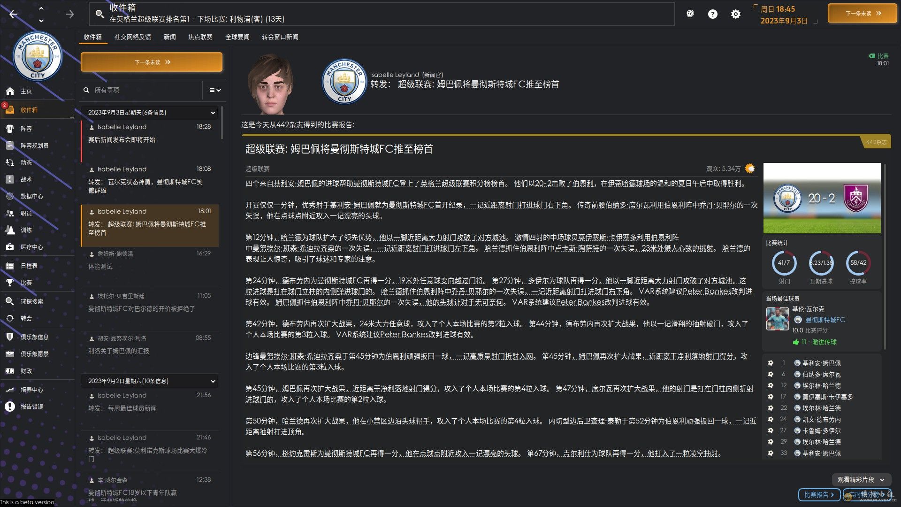Open 医疗中心 medical centre sidebar icon

pos(10,247)
